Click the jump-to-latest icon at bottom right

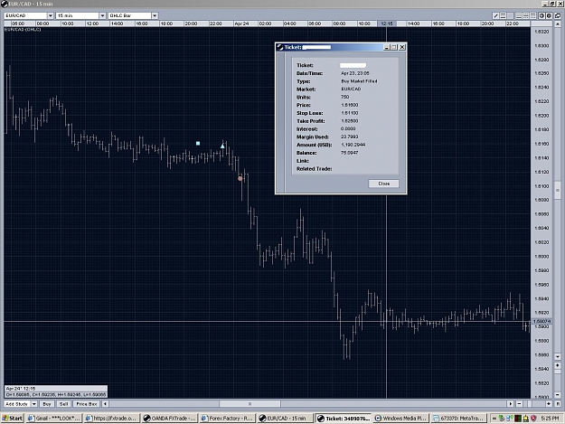(558, 404)
